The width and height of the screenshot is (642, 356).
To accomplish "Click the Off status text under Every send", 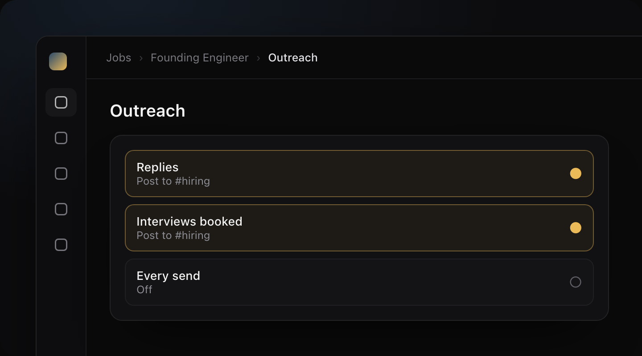I will coord(144,290).
